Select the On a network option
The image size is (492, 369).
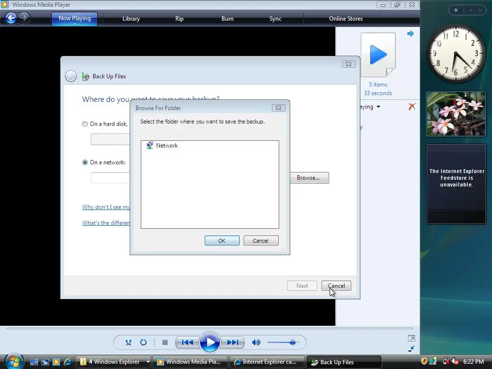pos(85,162)
